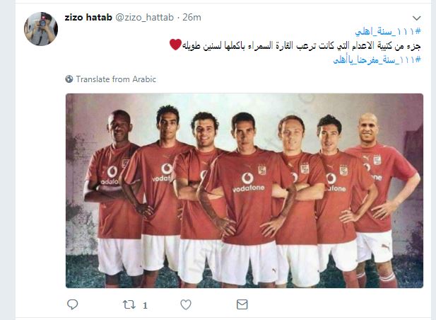The image size is (436, 320).
Task: Click Translate from Arabic
Action: point(116,79)
